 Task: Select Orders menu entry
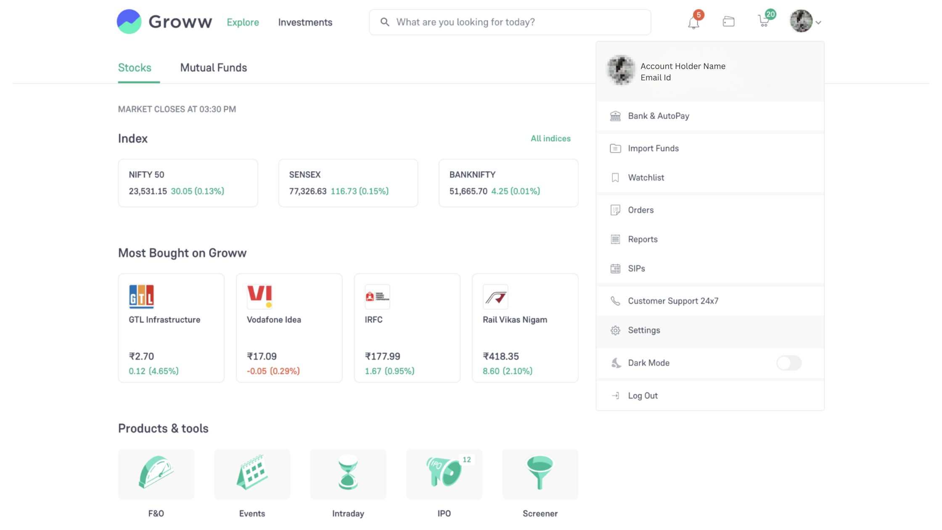[710, 210]
